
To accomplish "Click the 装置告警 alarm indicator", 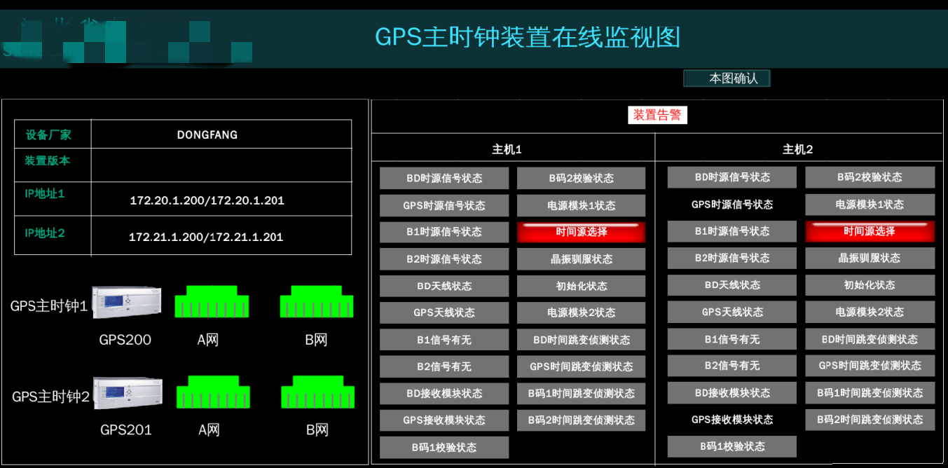I will tap(657, 115).
